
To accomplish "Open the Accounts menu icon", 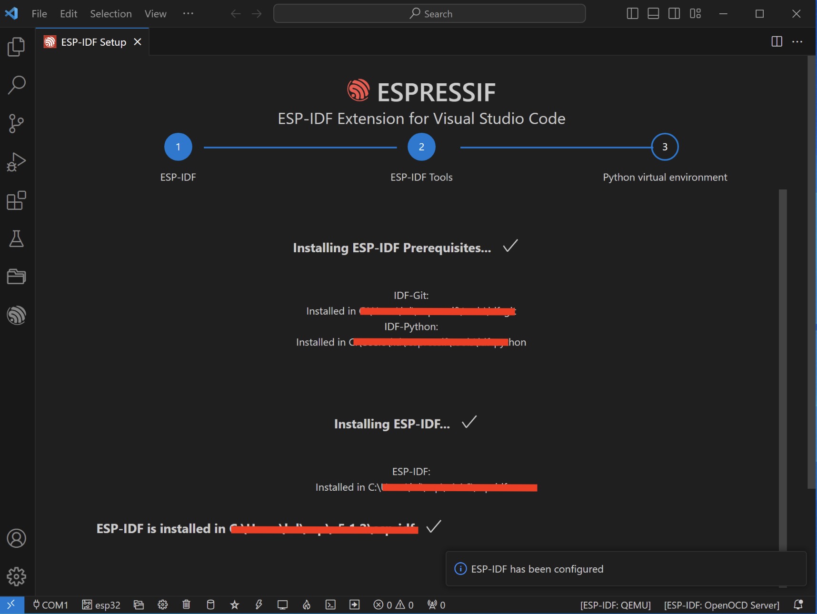I will tap(17, 538).
